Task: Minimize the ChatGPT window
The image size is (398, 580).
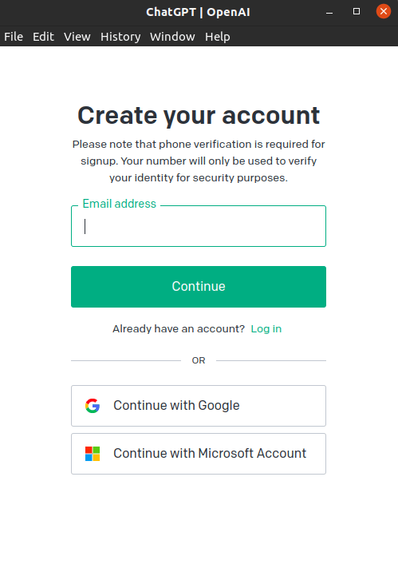Action: pos(329,12)
